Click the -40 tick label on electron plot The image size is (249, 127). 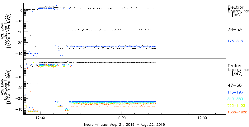tap(20, 53)
